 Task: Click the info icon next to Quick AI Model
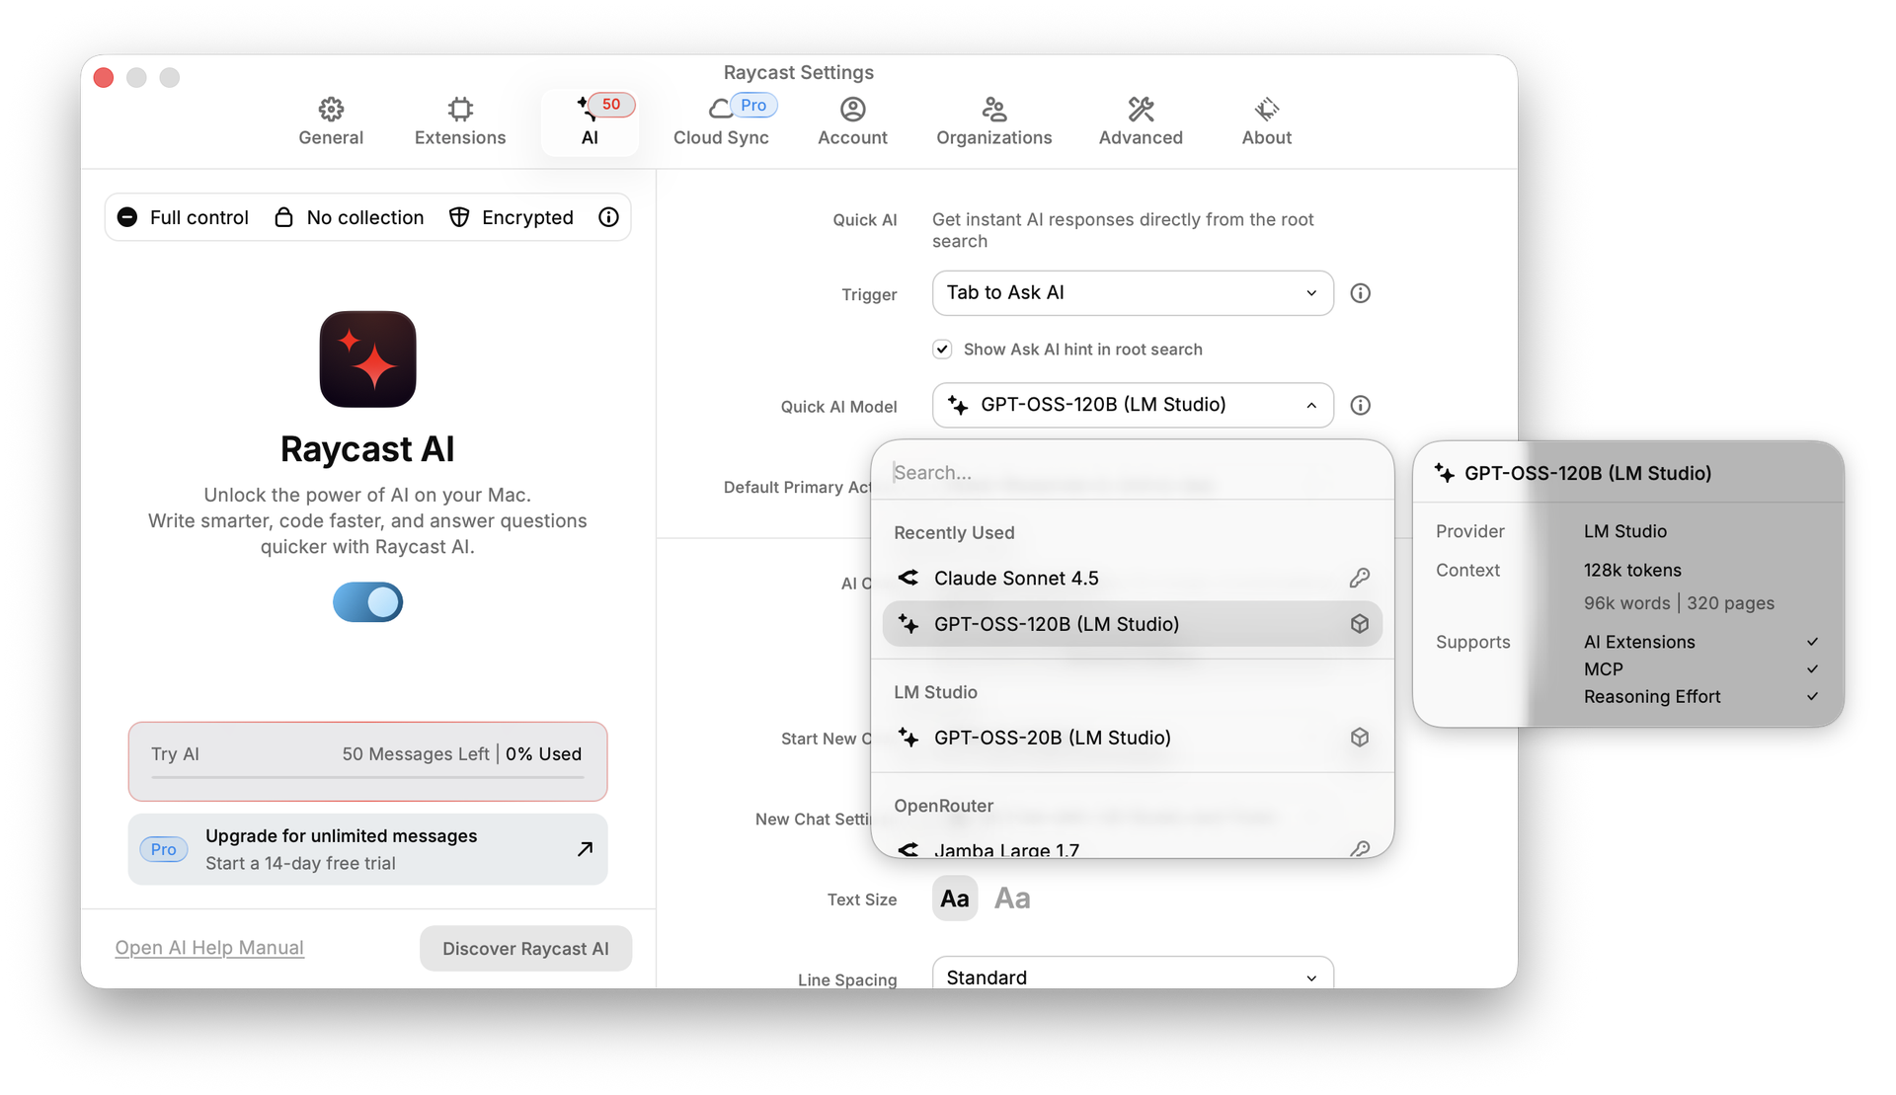click(1360, 405)
